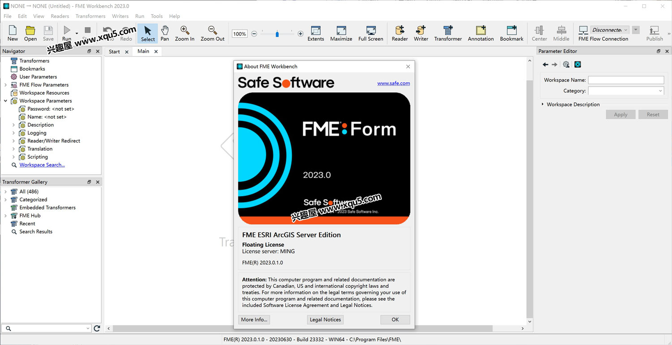Switch to Full Screen view
The image size is (672, 345).
pyautogui.click(x=370, y=33)
